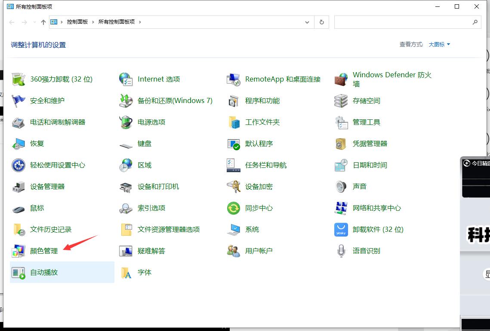Click the search magnifier icon

475,22
